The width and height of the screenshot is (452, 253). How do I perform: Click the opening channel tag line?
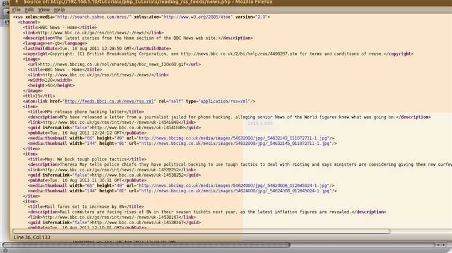click(x=29, y=22)
